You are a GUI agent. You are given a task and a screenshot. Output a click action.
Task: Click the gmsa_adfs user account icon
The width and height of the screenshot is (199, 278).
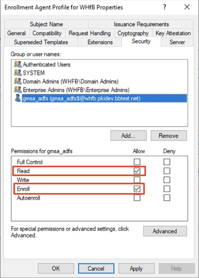18,98
